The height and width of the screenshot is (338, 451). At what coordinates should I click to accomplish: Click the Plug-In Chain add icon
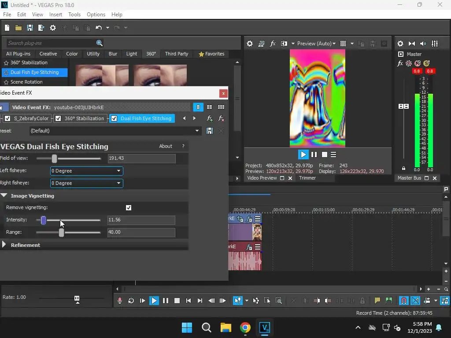click(210, 118)
